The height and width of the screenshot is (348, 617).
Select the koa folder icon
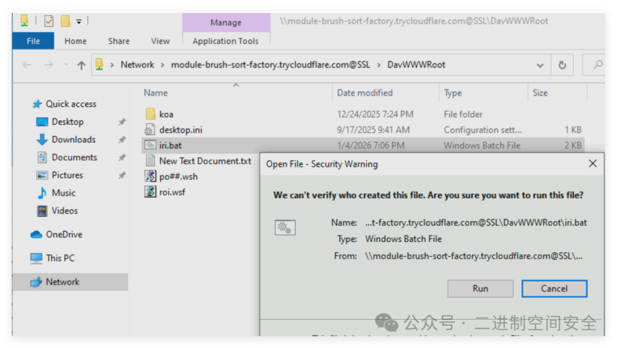[x=150, y=114]
